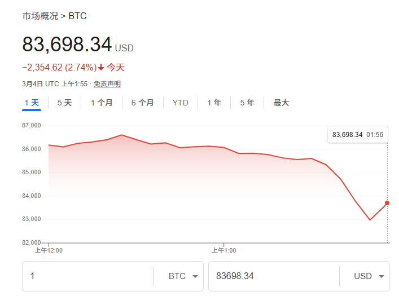This screenshot has width=399, height=296.
Task: Switch to the 5 天 chart tab
Action: [x=64, y=103]
